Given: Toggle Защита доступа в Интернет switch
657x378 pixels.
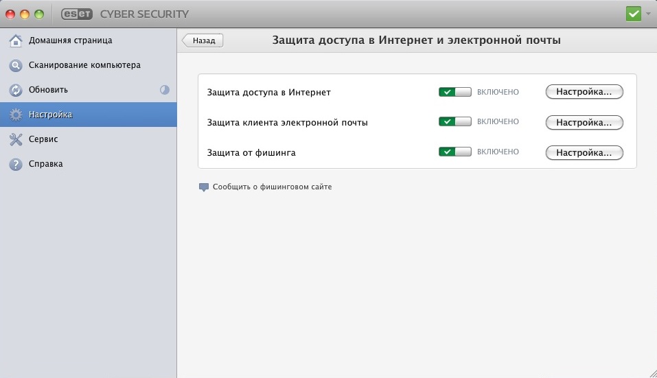Looking at the screenshot, I should pos(454,92).
